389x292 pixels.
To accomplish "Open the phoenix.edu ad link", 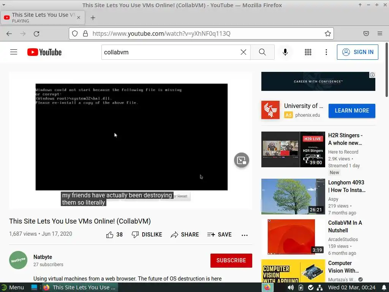I will [x=308, y=115].
